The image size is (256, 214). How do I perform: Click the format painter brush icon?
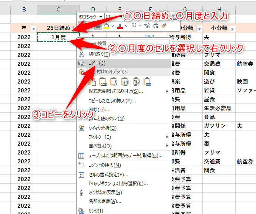(x=164, y=26)
